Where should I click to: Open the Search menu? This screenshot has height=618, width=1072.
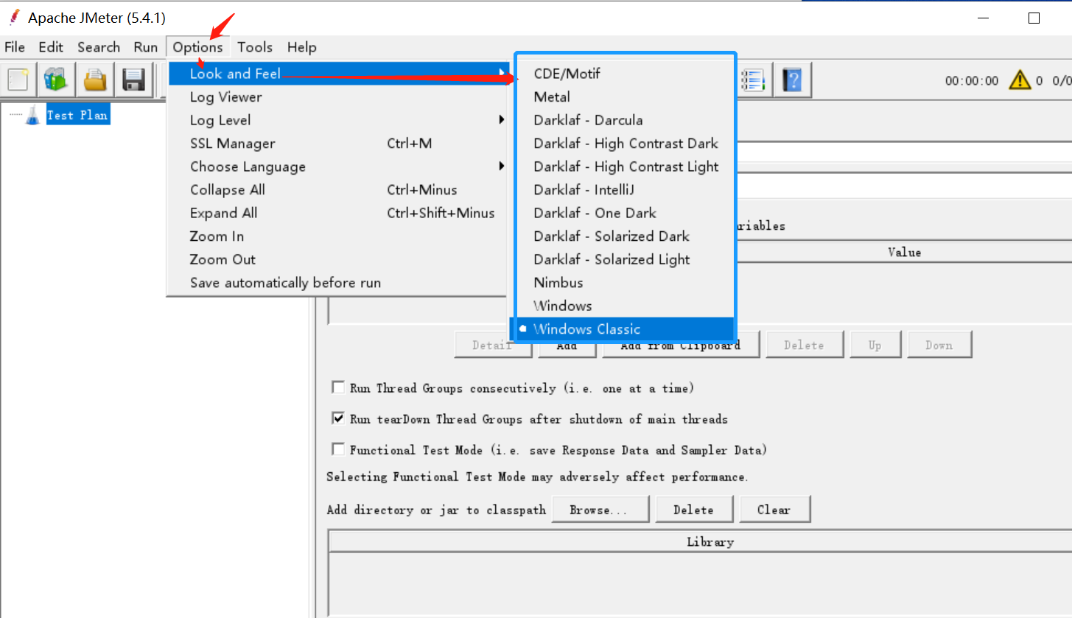pyautogui.click(x=99, y=47)
